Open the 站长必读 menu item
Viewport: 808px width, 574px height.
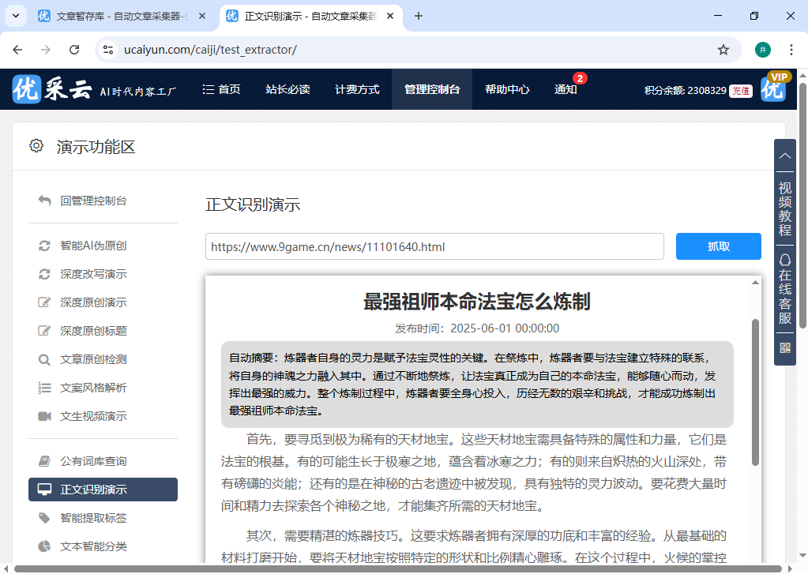(287, 89)
